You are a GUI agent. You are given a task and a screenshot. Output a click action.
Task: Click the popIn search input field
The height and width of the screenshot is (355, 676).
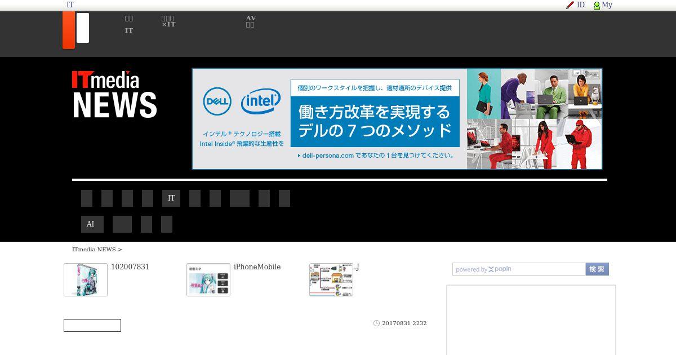point(519,269)
